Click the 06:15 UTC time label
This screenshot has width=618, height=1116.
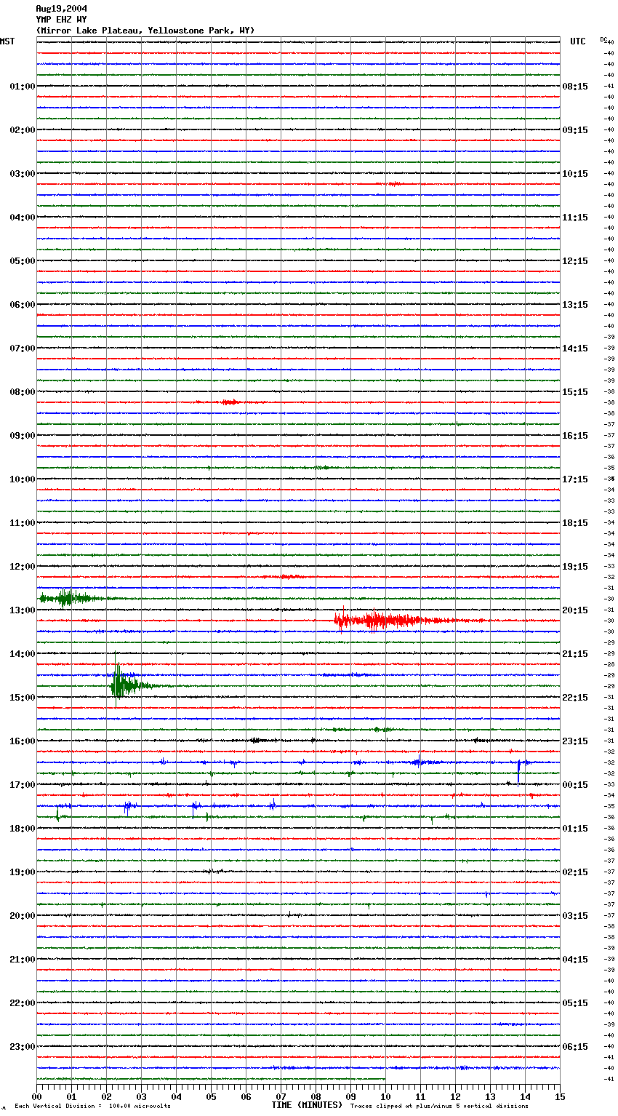tap(575, 1047)
